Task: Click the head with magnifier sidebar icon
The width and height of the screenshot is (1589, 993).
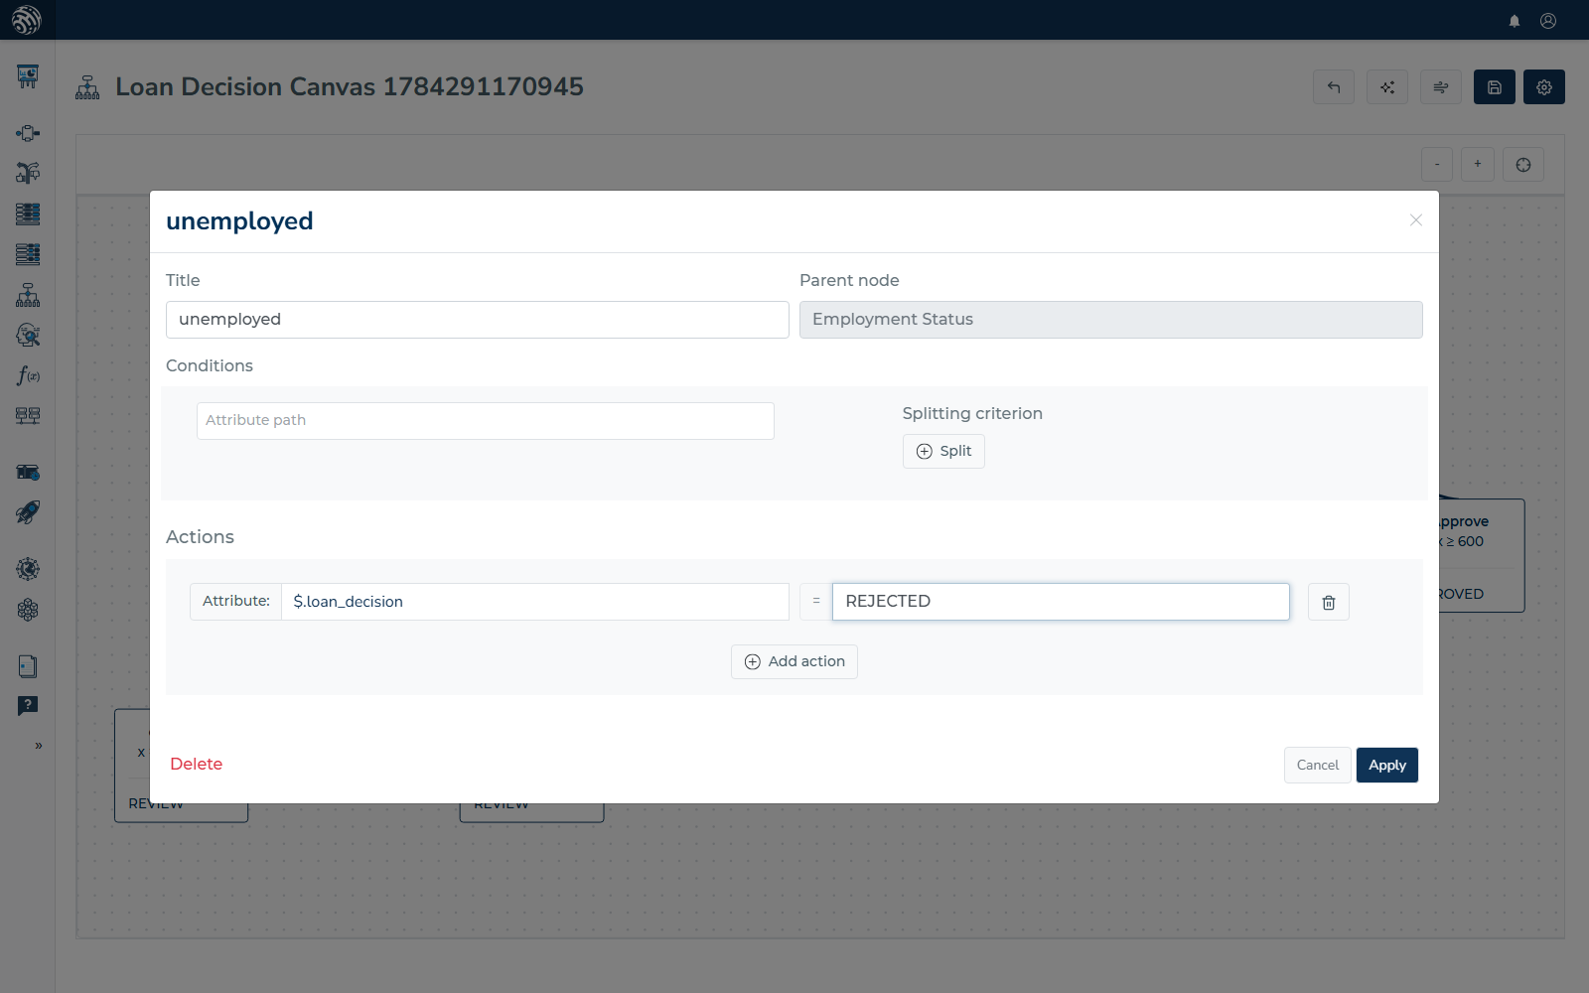Action: 28,336
